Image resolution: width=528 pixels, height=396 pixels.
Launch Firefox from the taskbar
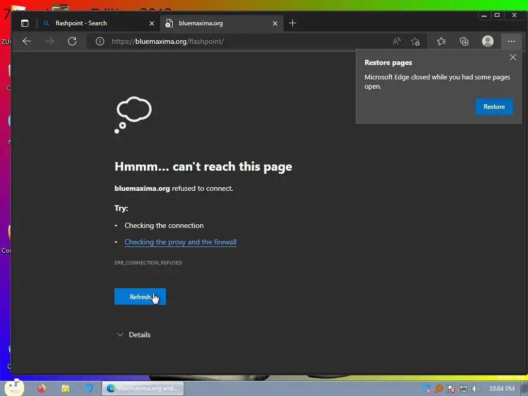pyautogui.click(x=42, y=388)
